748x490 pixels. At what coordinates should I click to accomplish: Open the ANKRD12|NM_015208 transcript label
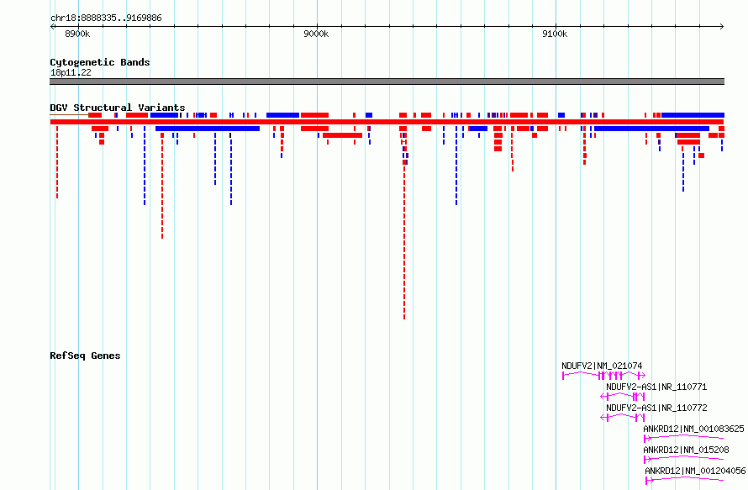click(686, 450)
